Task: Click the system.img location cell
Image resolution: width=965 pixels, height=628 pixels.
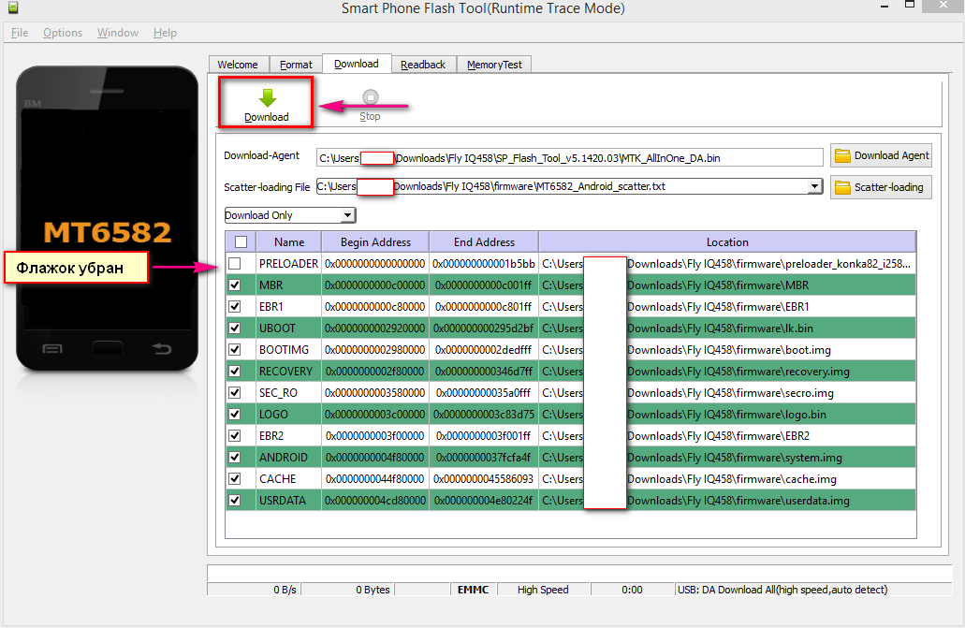Action: tap(727, 458)
